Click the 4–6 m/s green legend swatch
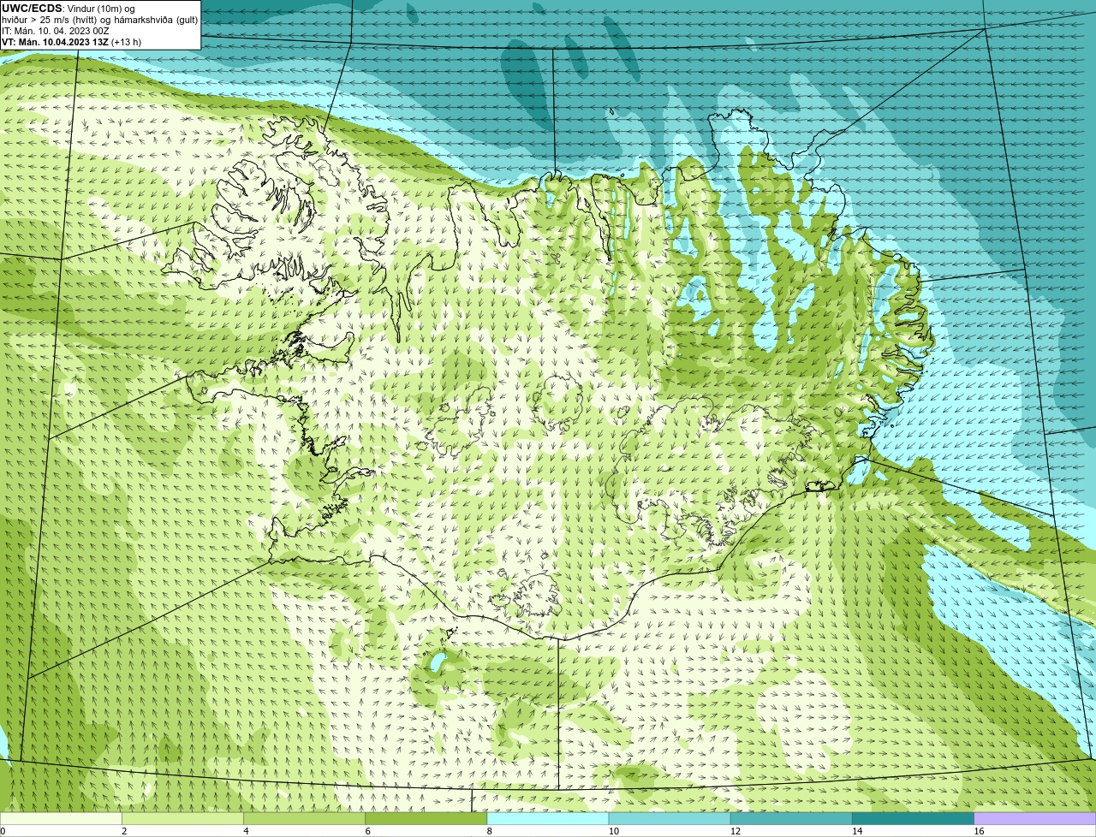 tap(304, 819)
